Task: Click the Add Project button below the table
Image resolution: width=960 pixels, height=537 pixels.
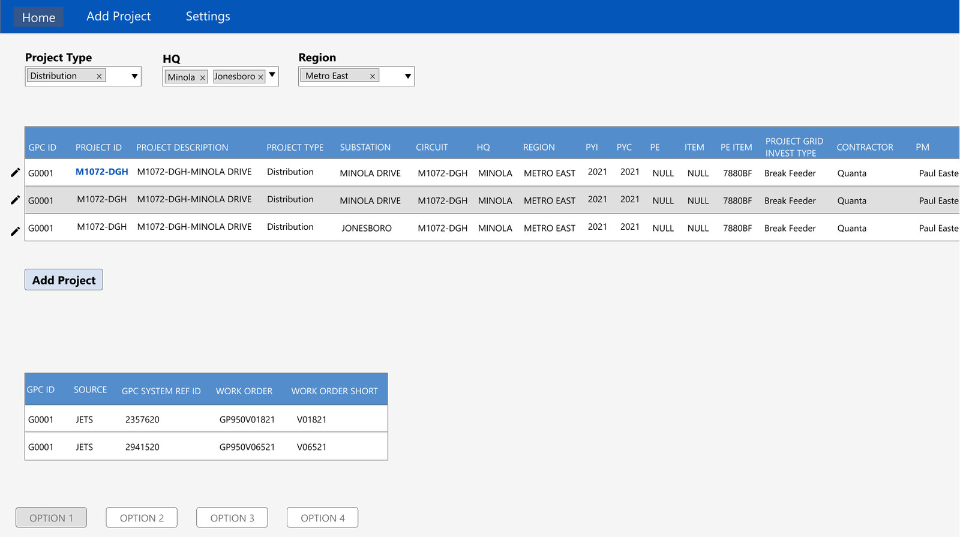Action: click(64, 280)
